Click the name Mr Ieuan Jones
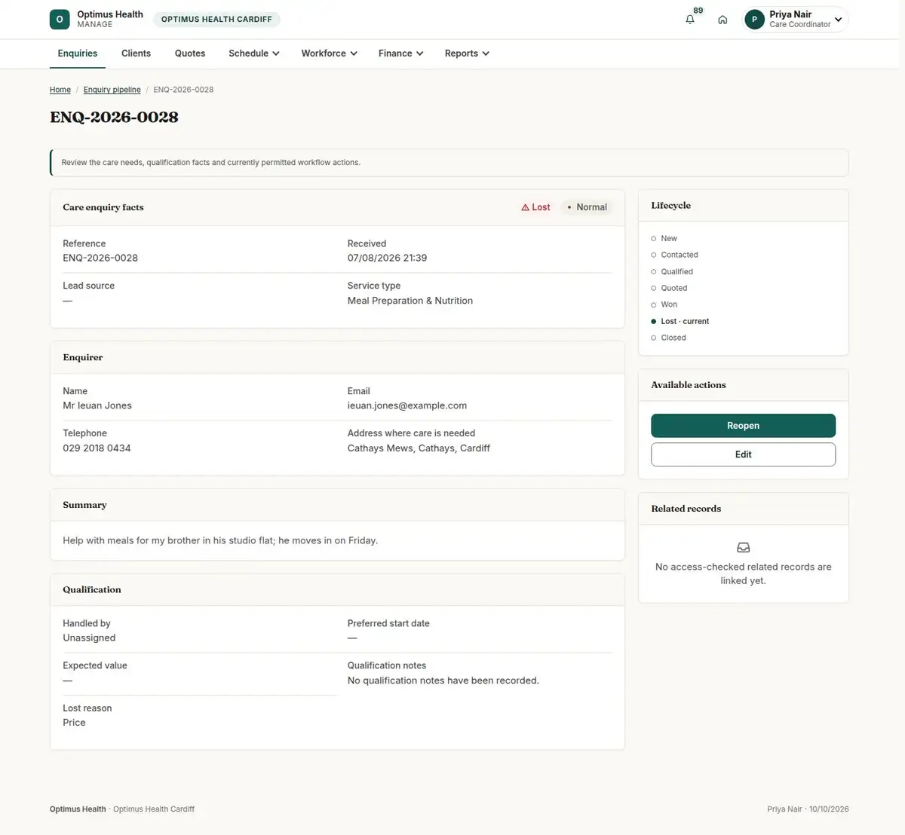The image size is (905, 835). point(97,405)
